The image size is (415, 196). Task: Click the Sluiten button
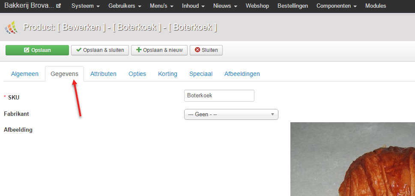(x=206, y=50)
